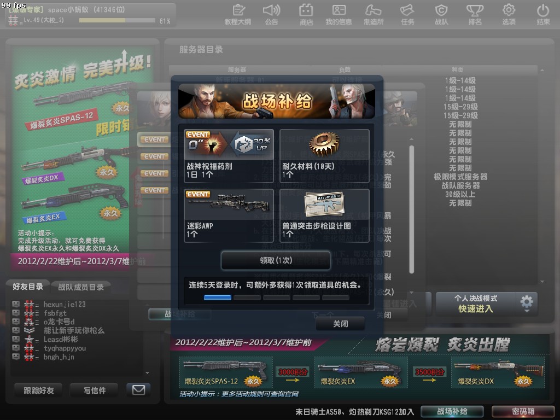Open 我的信息 profile icon
The height and width of the screenshot is (420, 560).
pos(339,15)
